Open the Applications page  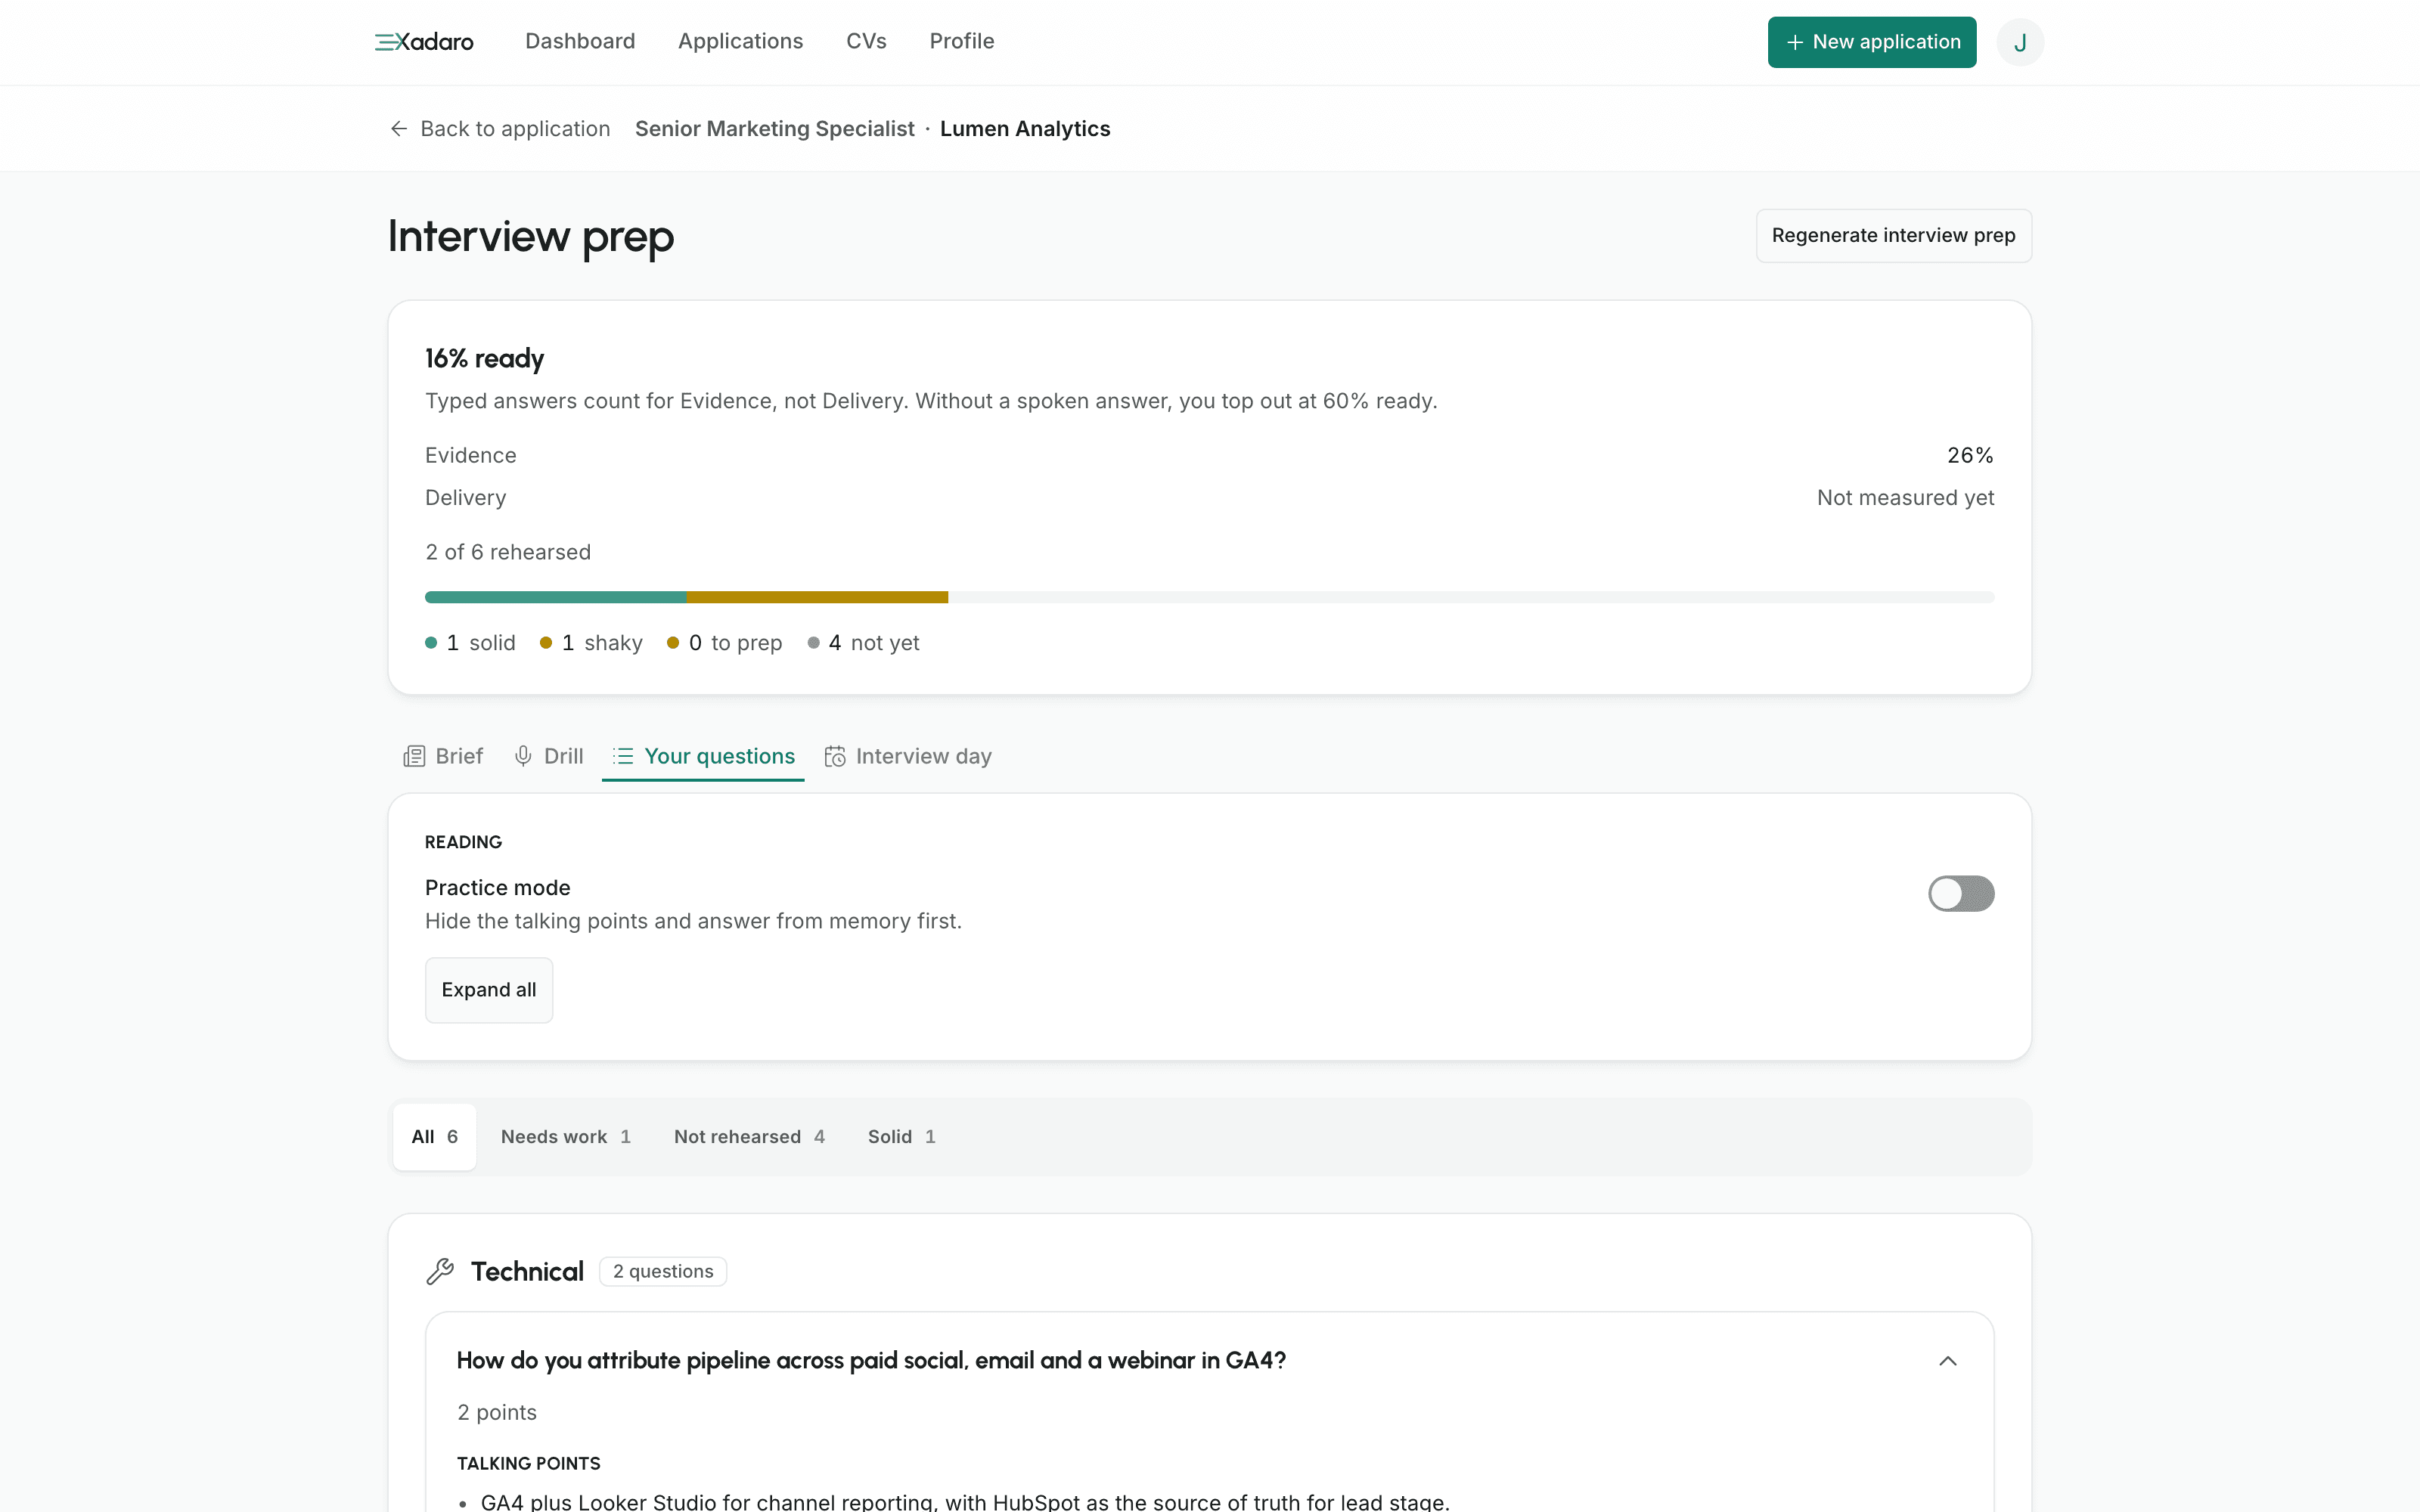[741, 41]
